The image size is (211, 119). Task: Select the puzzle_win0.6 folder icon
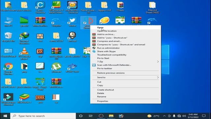pos(73,52)
